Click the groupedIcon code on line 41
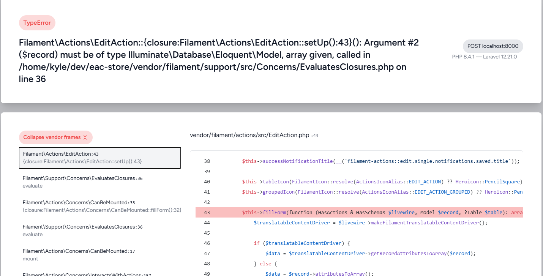Screen dimensions: 543x276 [x=382, y=192]
